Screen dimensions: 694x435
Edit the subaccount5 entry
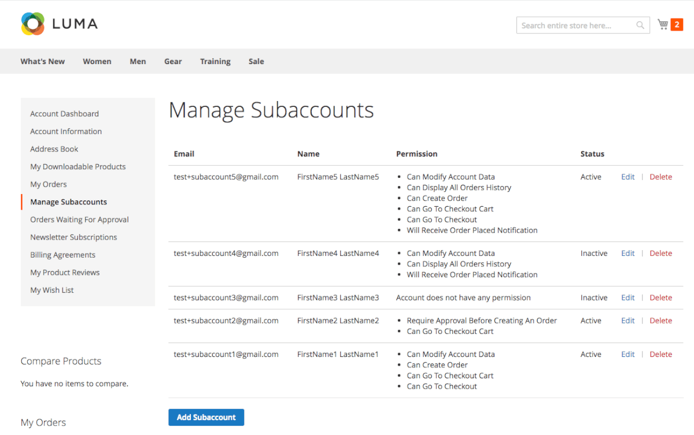(627, 177)
